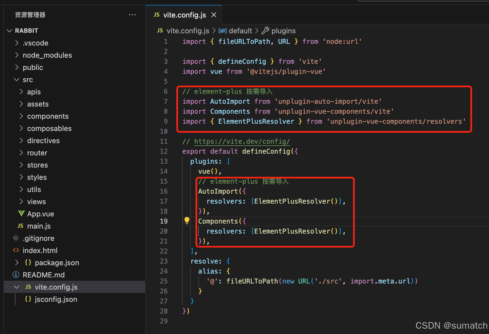The image size is (489, 334).
Task: Click 'unplugin-vue-components/resolvers' import string
Action: point(396,121)
